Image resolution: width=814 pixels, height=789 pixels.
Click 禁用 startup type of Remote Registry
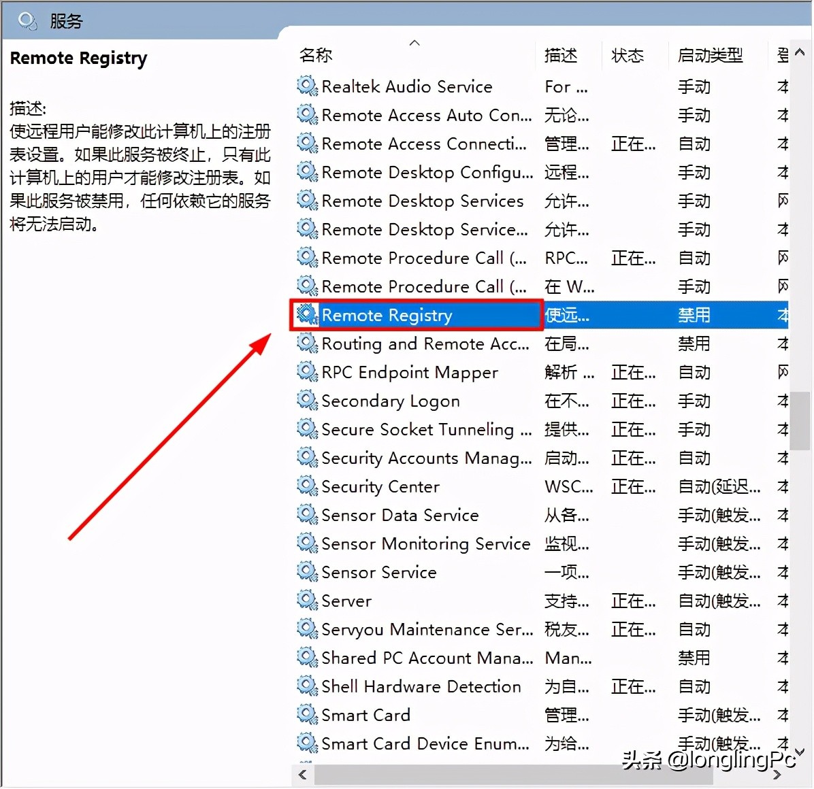pos(694,315)
